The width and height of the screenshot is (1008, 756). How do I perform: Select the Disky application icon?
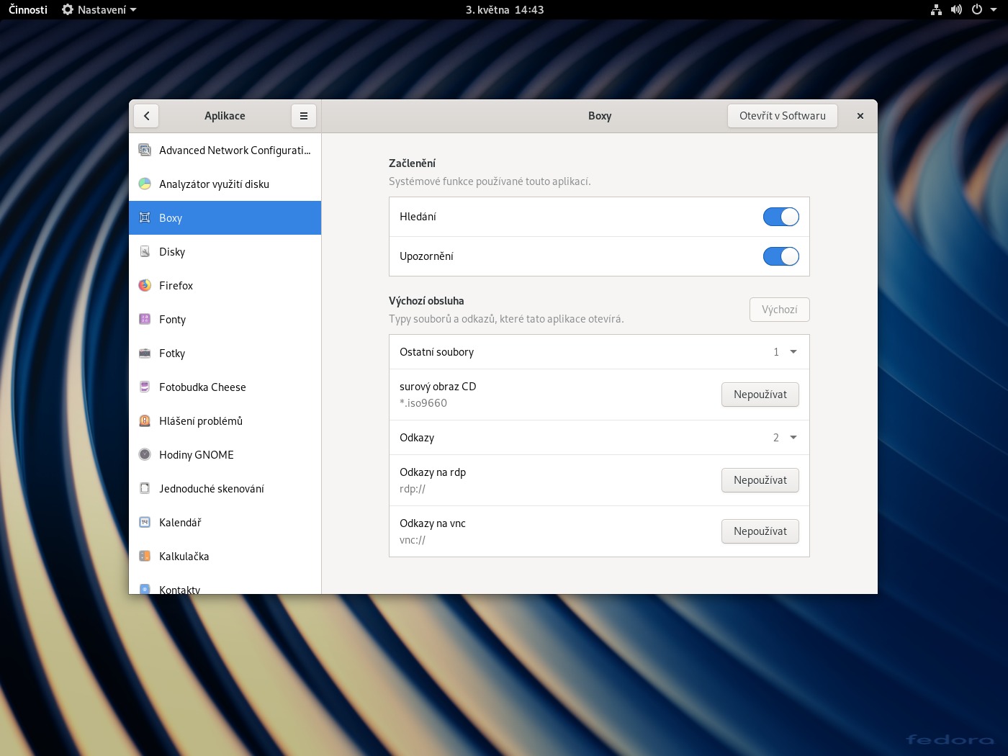(145, 252)
